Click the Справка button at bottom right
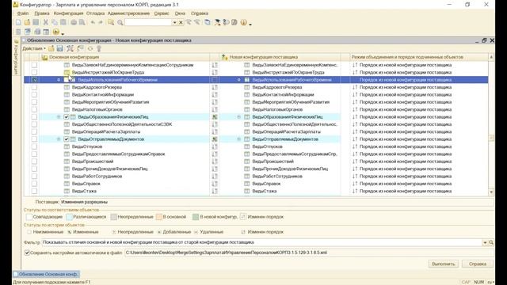507x285 pixels. [477, 264]
